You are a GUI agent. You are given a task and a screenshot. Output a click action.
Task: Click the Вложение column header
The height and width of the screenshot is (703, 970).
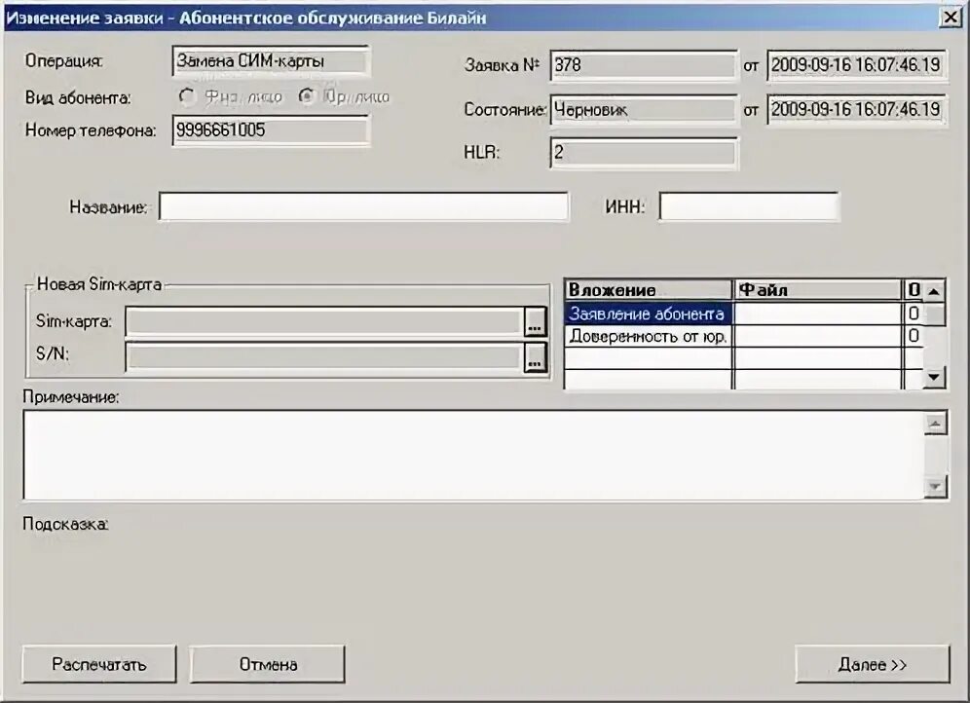point(648,289)
